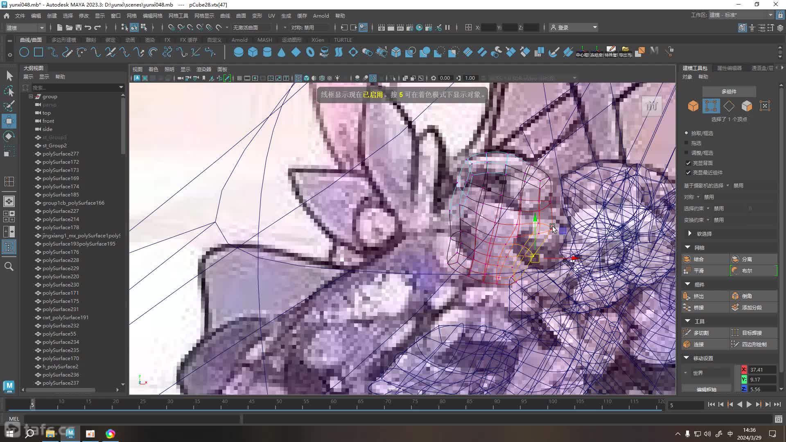Create a polygon cylinder from shelf
Image resolution: width=786 pixels, height=442 pixels.
tap(267, 52)
